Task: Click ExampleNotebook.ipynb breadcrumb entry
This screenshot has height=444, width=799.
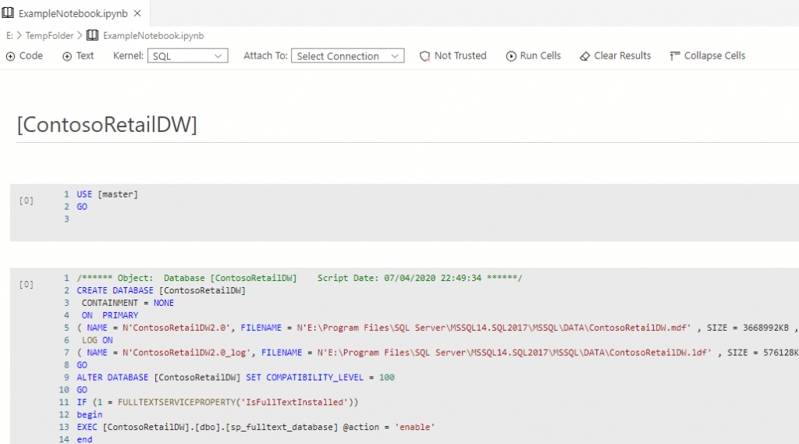Action: [154, 36]
